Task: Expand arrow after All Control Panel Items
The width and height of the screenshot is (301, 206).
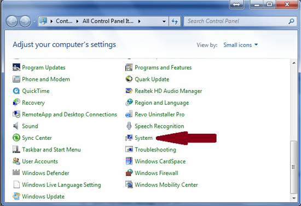Action: tap(140, 21)
